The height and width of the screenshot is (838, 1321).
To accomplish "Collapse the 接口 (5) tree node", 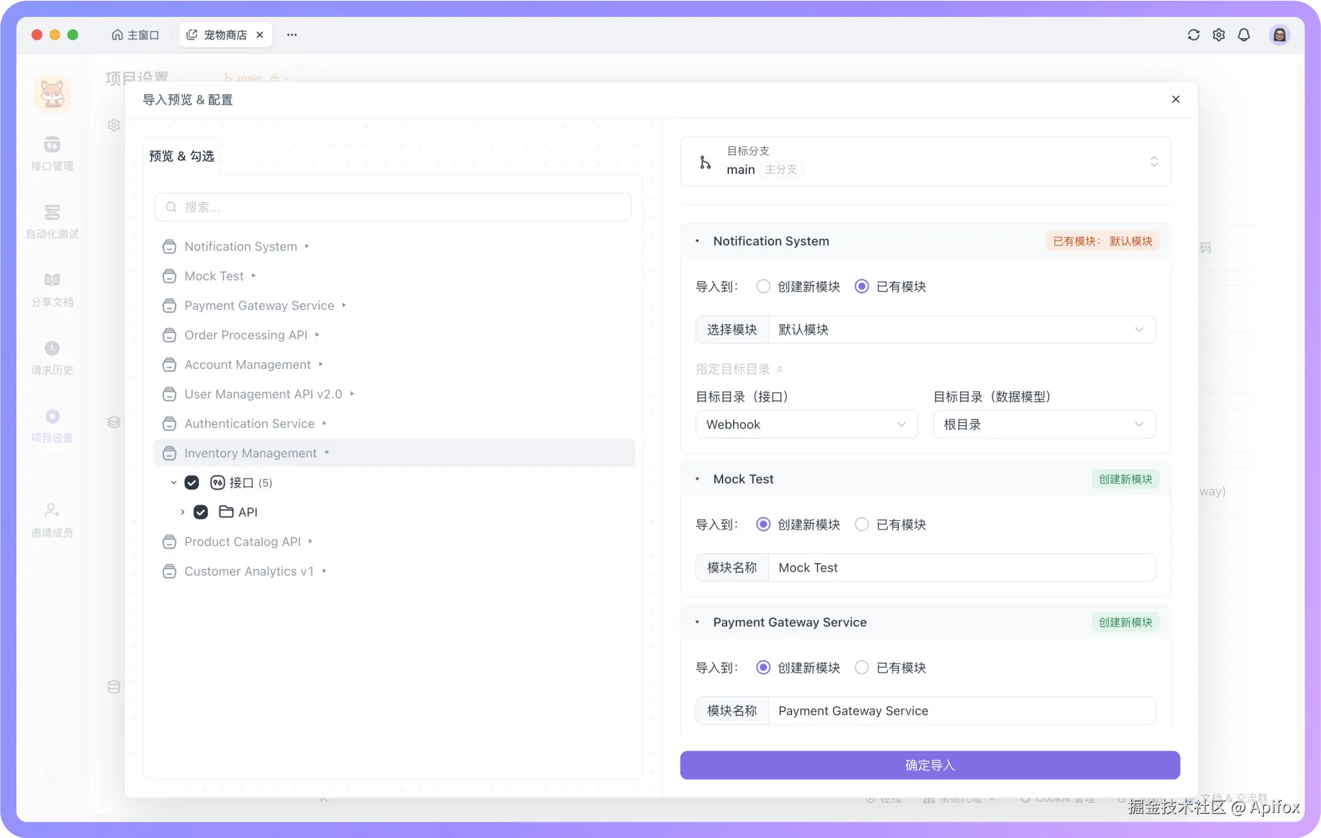I will pos(174,482).
